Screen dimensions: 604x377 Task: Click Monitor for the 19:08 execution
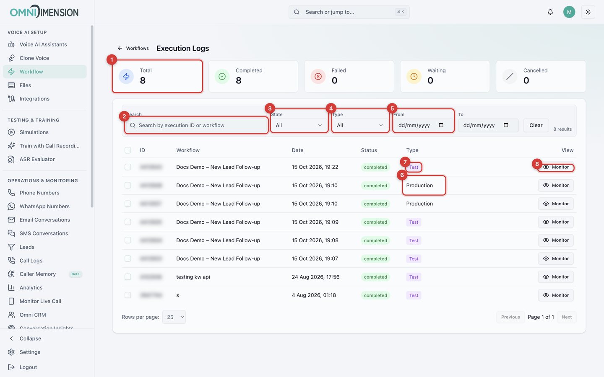[x=556, y=240]
